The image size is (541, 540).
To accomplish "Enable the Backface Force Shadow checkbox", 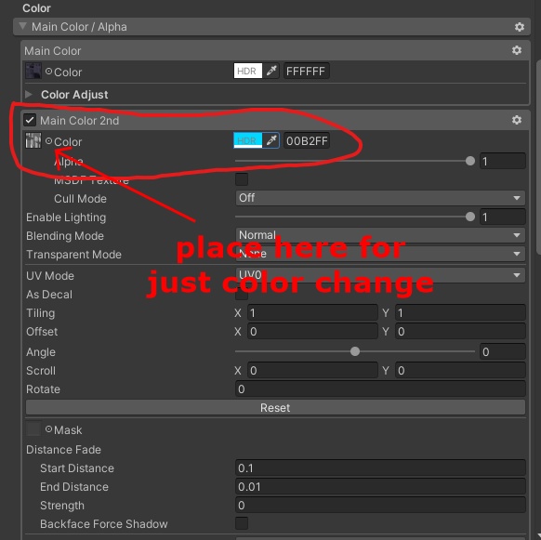I will pyautogui.click(x=242, y=523).
